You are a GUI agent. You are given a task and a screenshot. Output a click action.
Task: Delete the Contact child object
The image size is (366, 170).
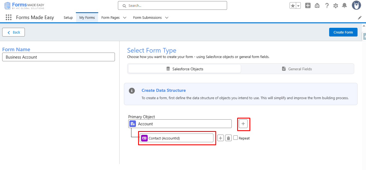(x=228, y=138)
